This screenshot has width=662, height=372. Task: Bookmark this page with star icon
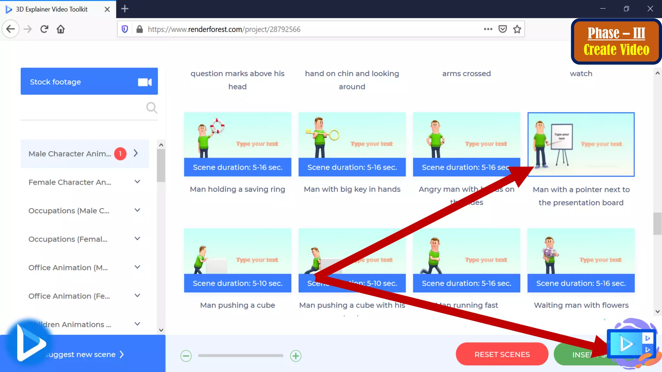[517, 29]
